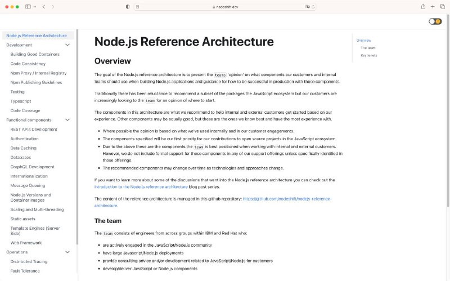Image resolution: width=450 pixels, height=281 pixels.
Task: Reload the page with the refresh icon
Action: click(313, 7)
